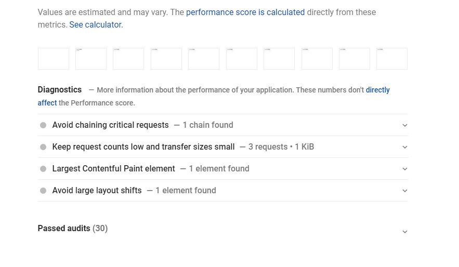Select the second filmstrip screenshot thumbnail
Image resolution: width=459 pixels, height=267 pixels.
(x=91, y=59)
